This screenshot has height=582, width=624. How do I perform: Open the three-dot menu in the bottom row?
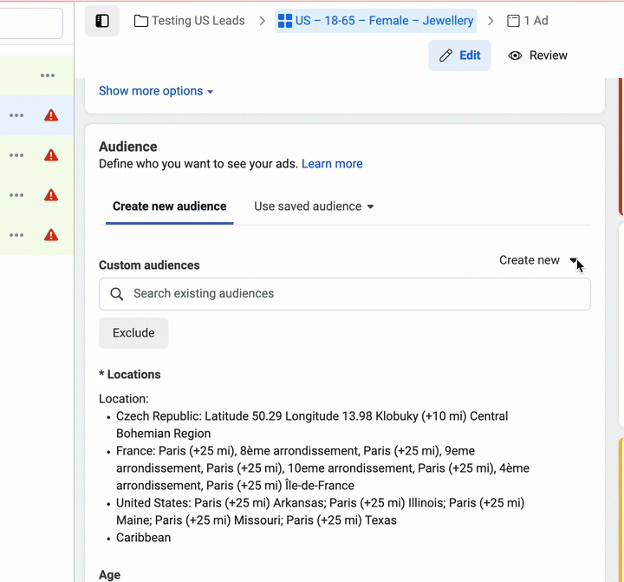tap(16, 234)
